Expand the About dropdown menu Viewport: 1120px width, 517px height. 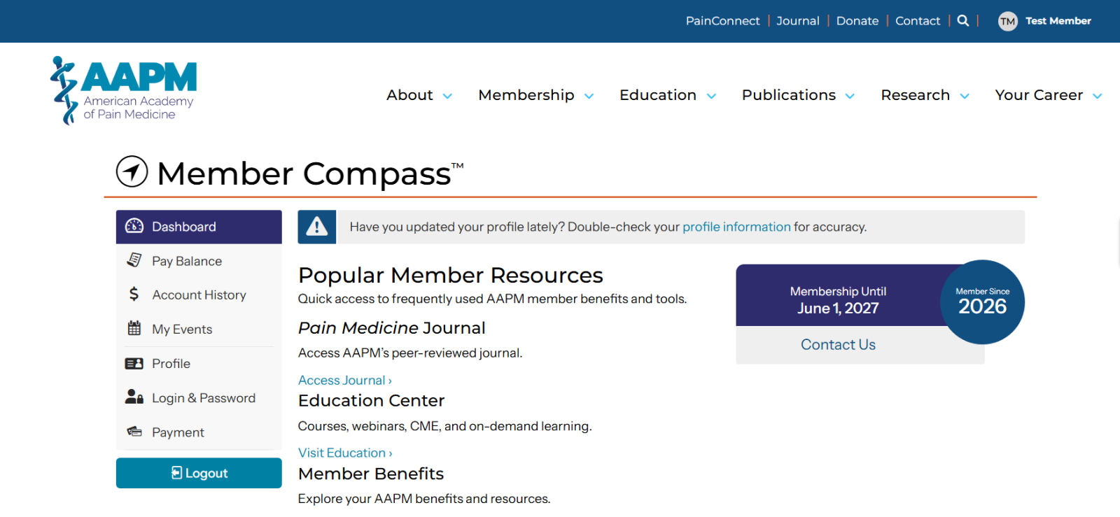coord(419,95)
